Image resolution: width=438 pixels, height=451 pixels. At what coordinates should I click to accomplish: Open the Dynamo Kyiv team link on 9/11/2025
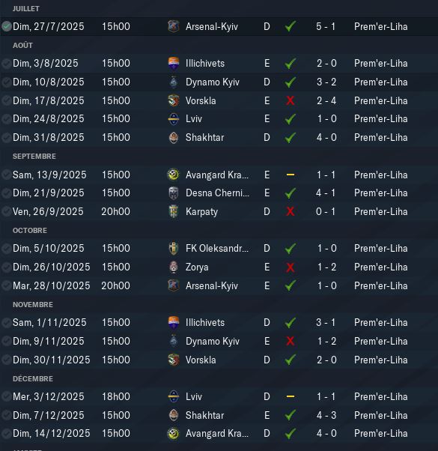pos(213,342)
